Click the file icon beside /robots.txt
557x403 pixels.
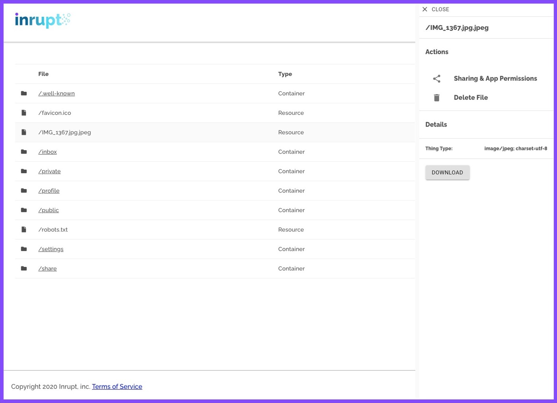click(24, 230)
